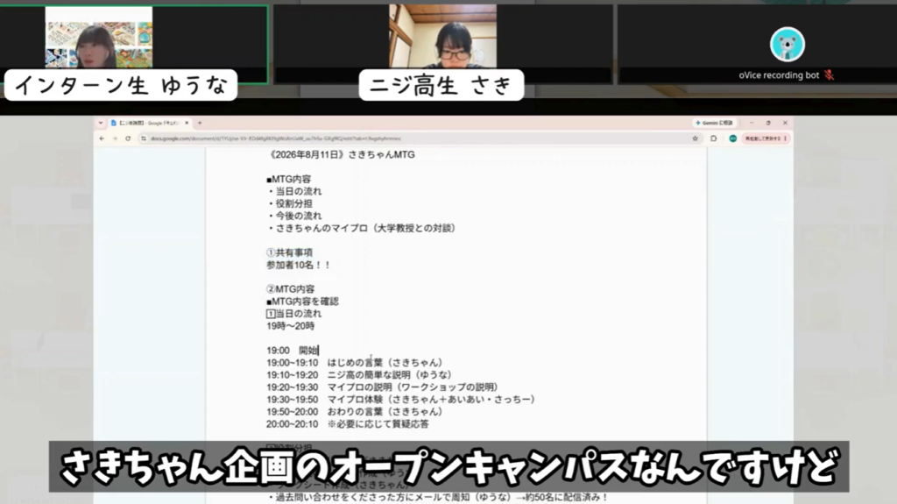Go back using the browser back arrow
Viewport: 897px width, 504px height.
coord(102,138)
